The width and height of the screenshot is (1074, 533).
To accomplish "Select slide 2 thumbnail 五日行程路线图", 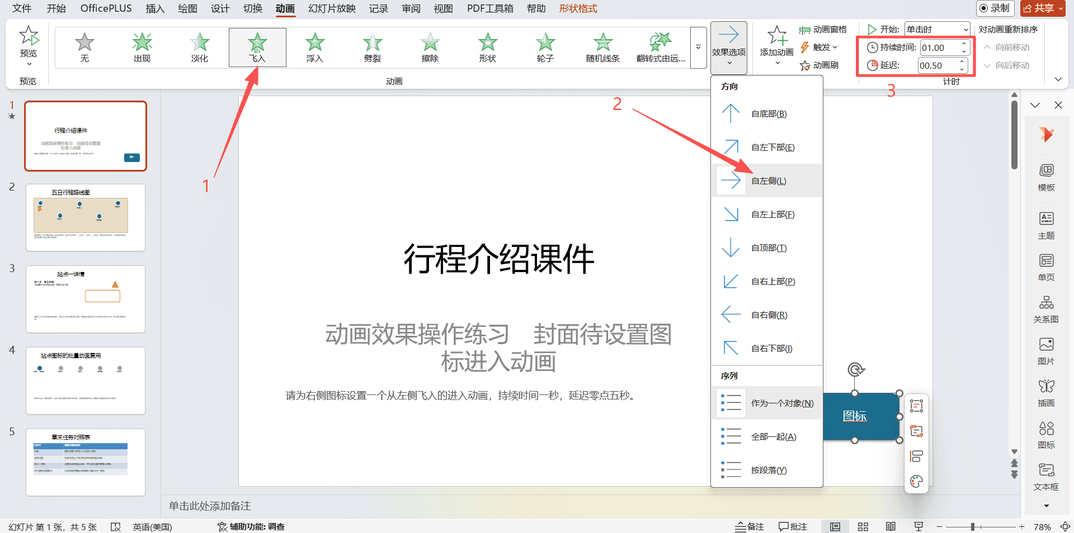I will (x=86, y=217).
